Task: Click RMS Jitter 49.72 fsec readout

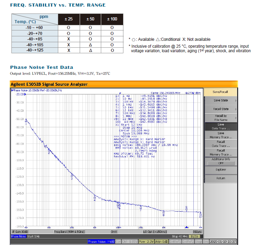Action: (x=133, y=154)
